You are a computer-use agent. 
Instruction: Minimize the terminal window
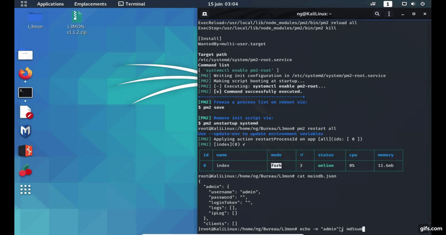pyautogui.click(x=403, y=14)
